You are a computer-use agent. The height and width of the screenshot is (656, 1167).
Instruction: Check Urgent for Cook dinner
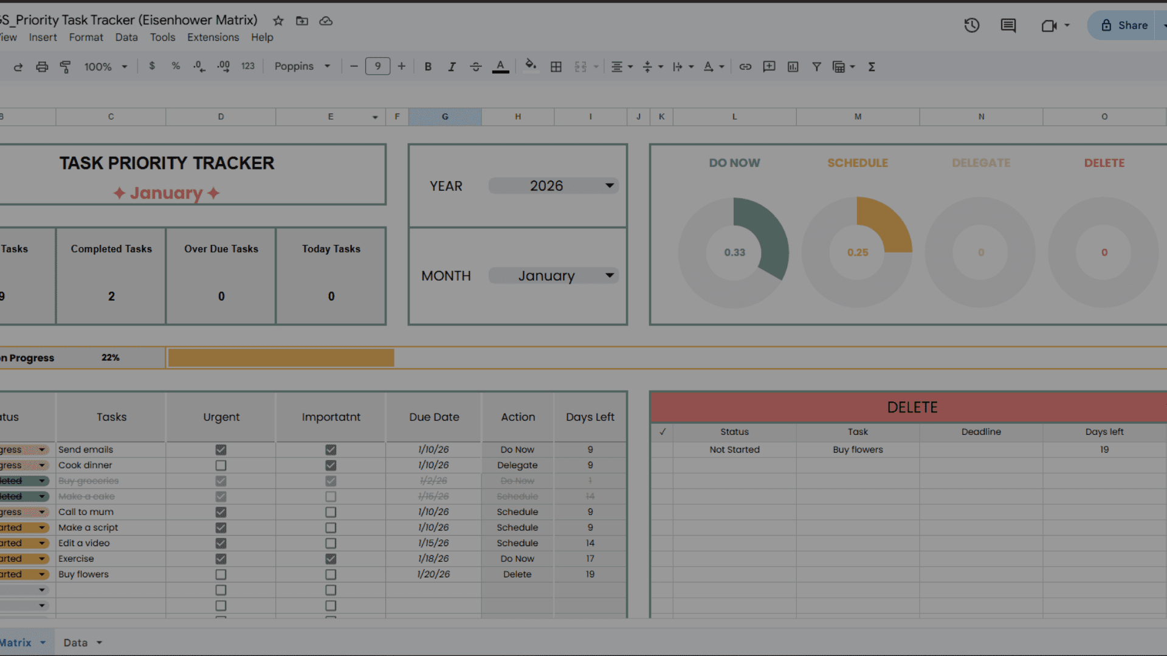click(x=221, y=465)
